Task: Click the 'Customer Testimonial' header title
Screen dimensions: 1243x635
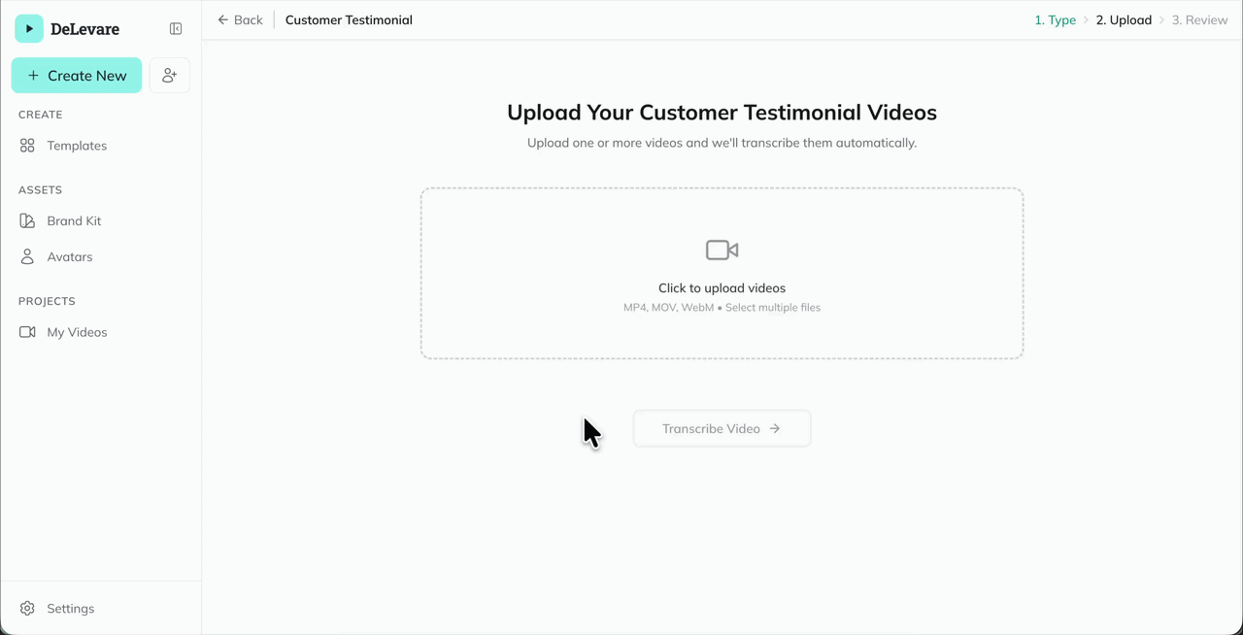Action: pyautogui.click(x=349, y=19)
